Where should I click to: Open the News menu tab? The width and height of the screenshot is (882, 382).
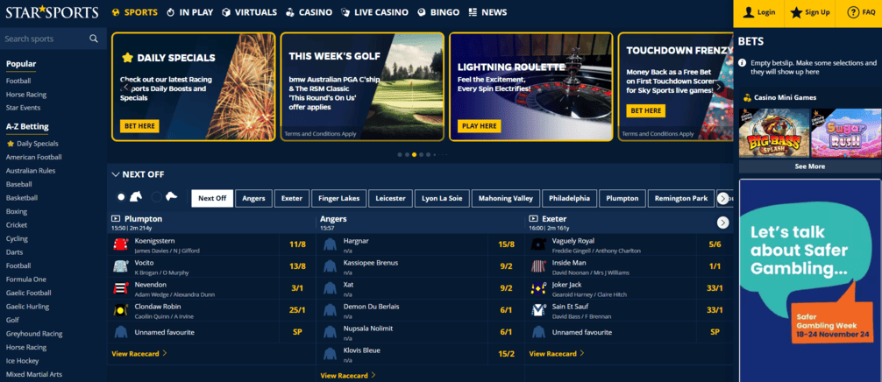coord(487,12)
